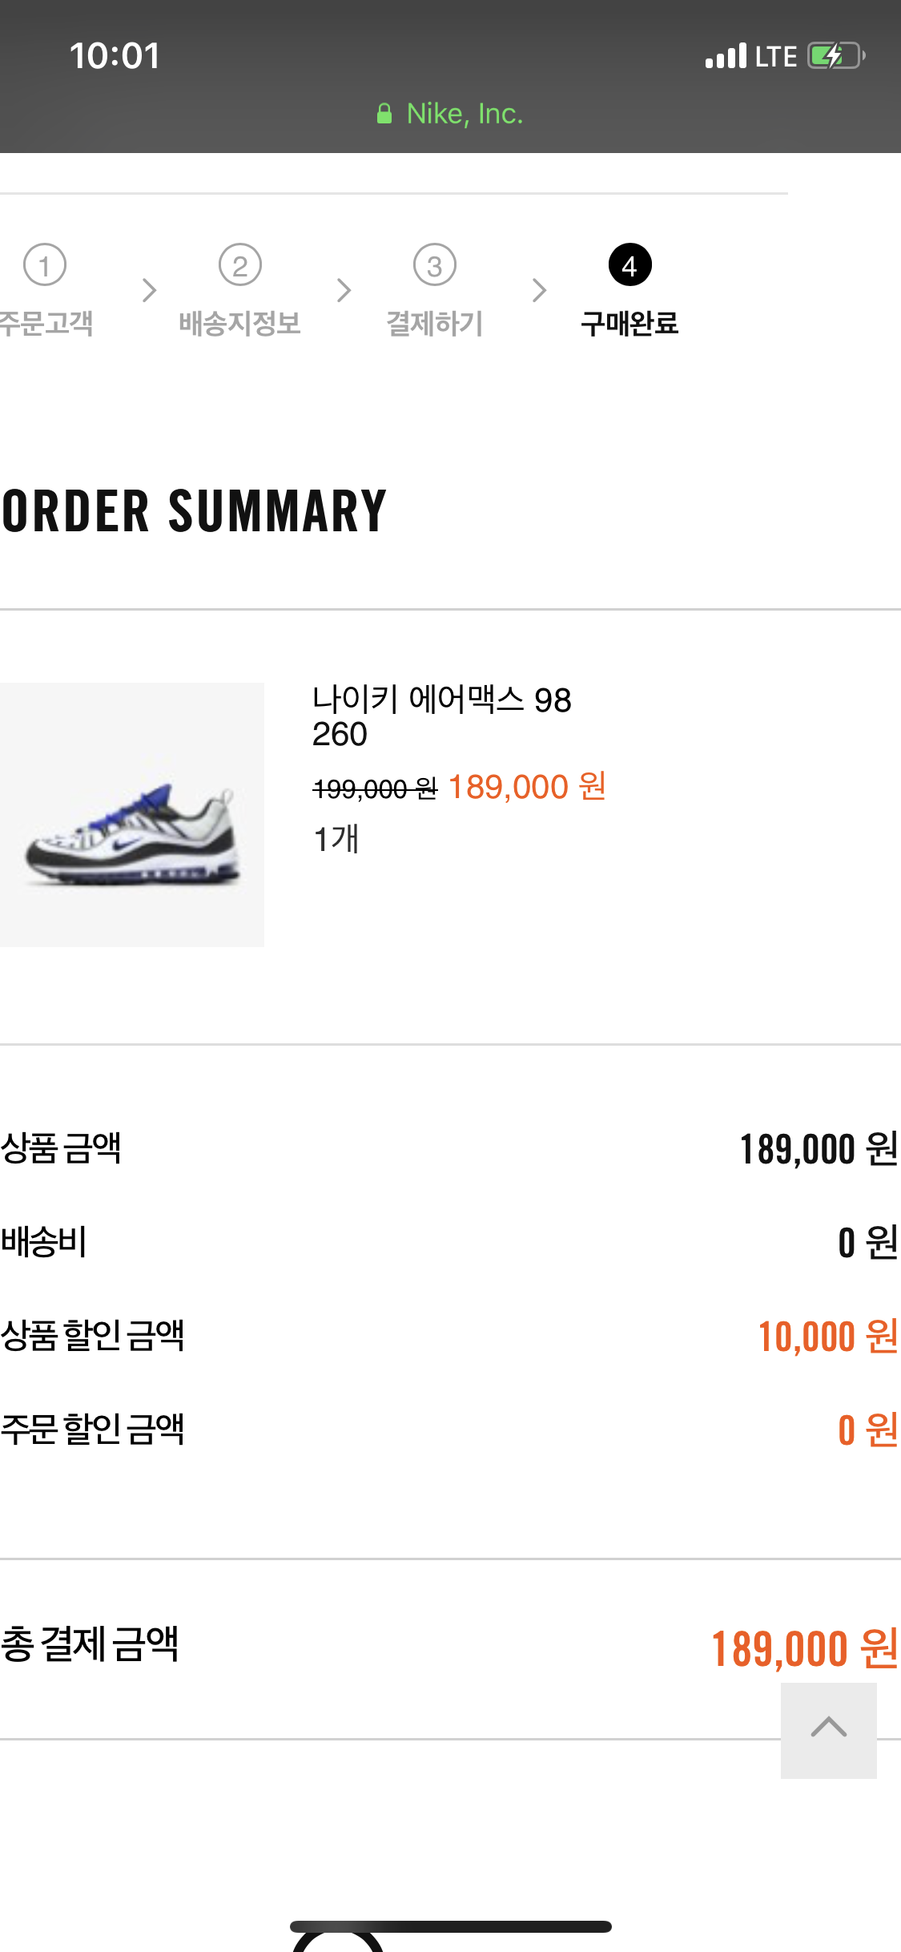Select step 2 circle icon
The image size is (901, 1952).
(x=240, y=264)
